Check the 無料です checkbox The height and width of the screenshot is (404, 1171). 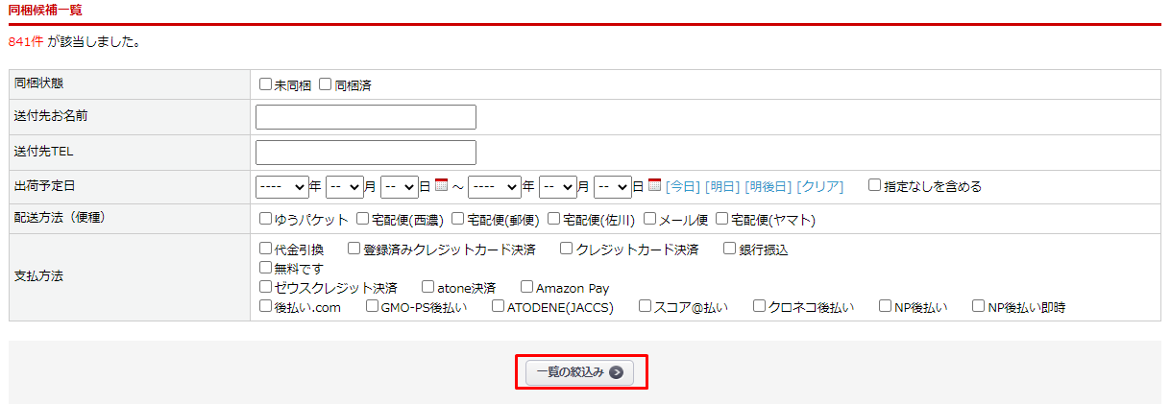point(266,268)
